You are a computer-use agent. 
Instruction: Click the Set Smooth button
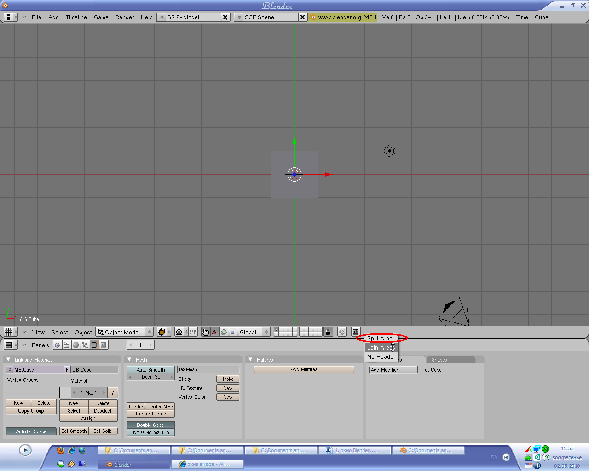click(x=74, y=431)
